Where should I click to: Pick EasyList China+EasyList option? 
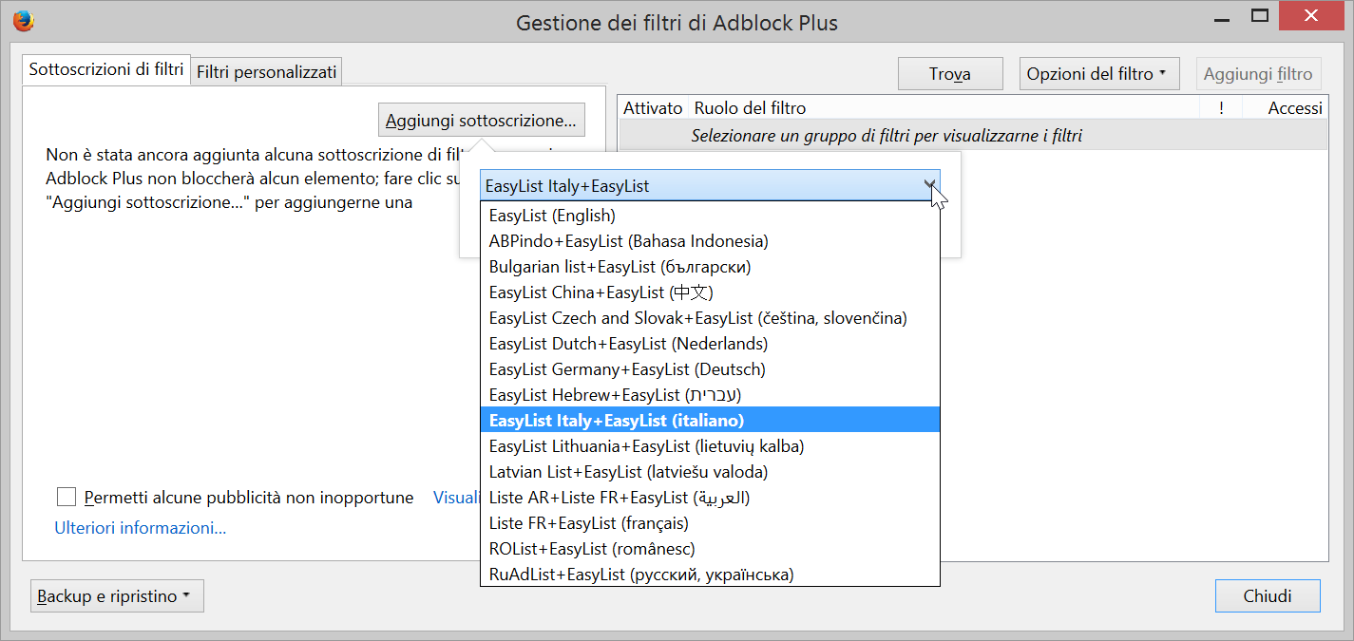[710, 292]
